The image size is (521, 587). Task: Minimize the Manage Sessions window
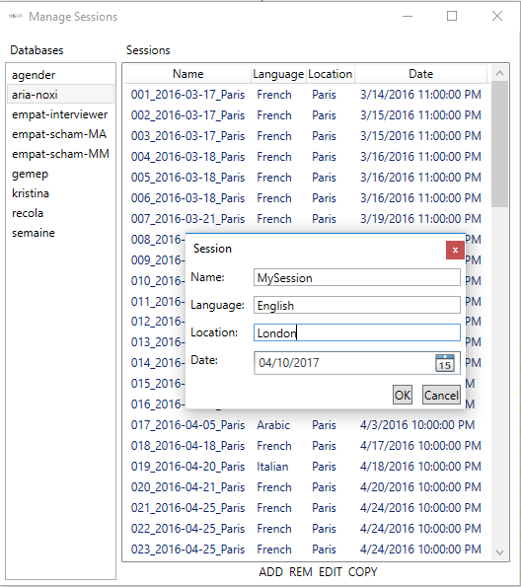tap(408, 16)
